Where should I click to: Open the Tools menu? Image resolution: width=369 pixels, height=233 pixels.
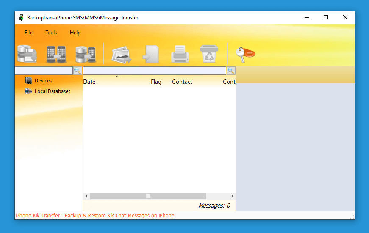click(51, 33)
